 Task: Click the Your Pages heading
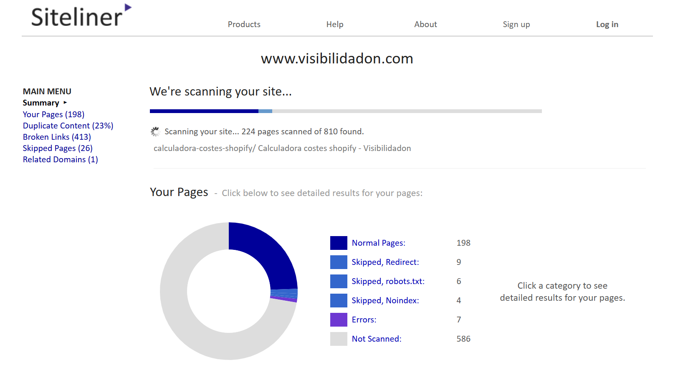point(179,192)
